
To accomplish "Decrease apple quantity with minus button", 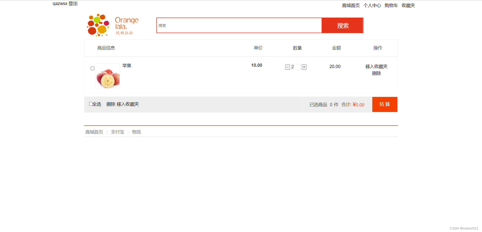I will [x=287, y=67].
